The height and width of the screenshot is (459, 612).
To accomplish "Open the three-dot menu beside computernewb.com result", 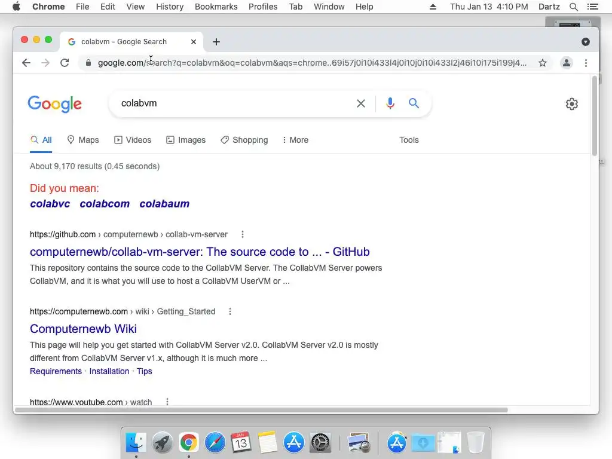I will point(230,311).
